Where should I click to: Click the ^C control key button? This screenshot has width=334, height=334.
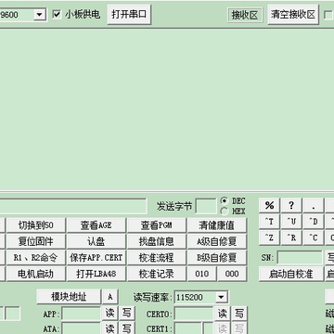[x=314, y=238]
